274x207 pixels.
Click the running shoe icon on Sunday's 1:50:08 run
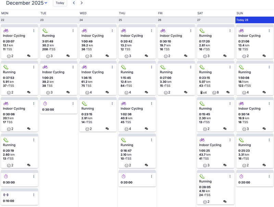click(x=241, y=67)
